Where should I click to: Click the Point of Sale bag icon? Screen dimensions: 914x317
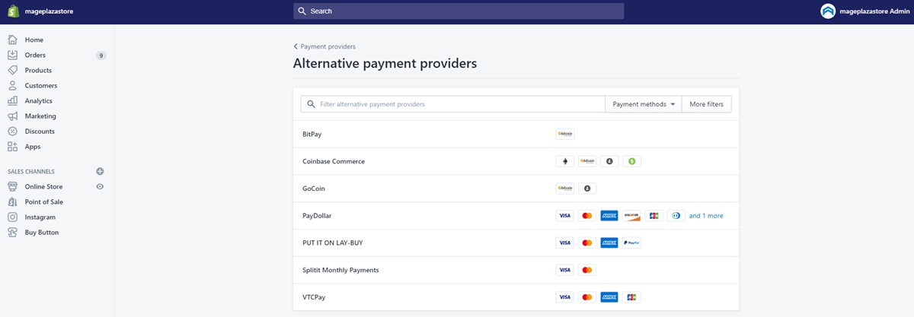pos(12,201)
